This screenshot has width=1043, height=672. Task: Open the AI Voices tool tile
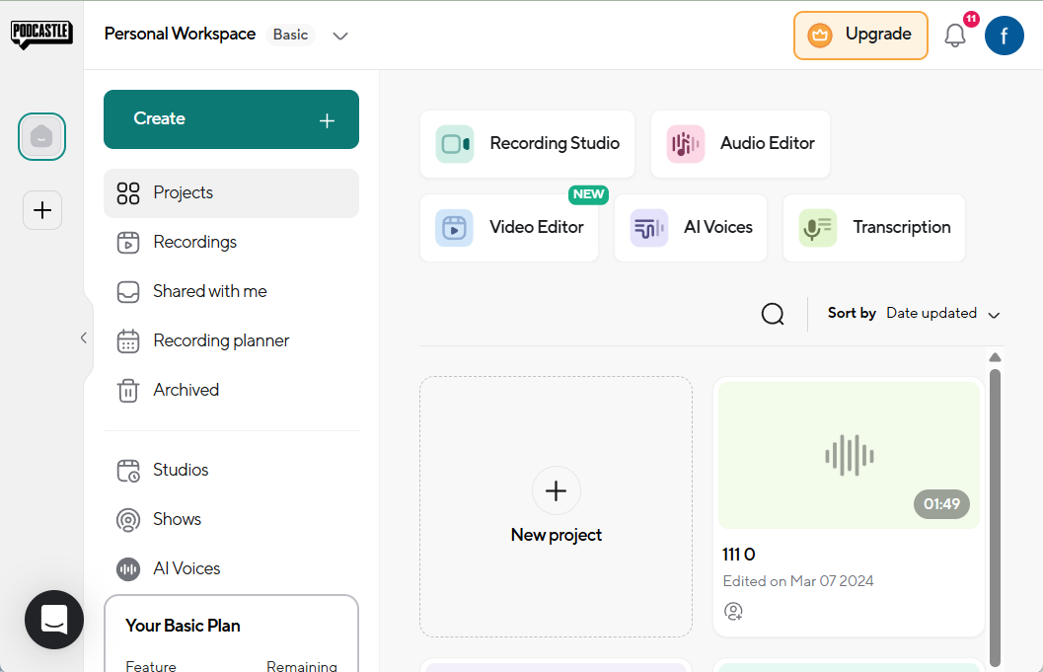691,228
